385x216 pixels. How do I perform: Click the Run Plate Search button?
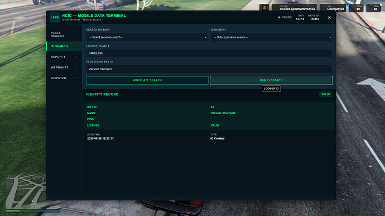point(147,80)
